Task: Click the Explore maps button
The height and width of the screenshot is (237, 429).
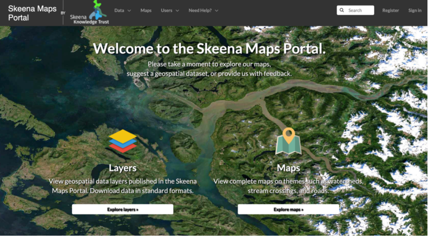Action: (x=288, y=210)
